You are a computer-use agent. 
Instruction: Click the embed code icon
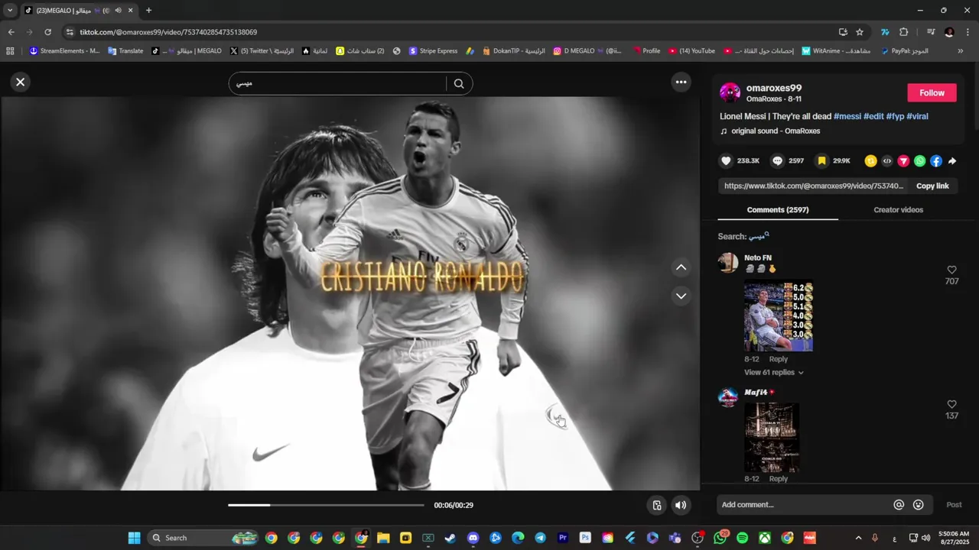[887, 160]
